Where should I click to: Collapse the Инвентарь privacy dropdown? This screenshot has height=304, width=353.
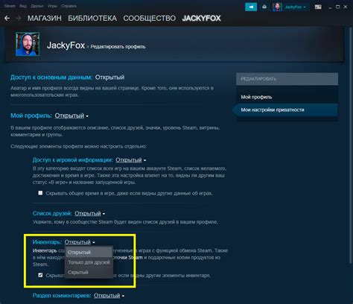click(80, 242)
